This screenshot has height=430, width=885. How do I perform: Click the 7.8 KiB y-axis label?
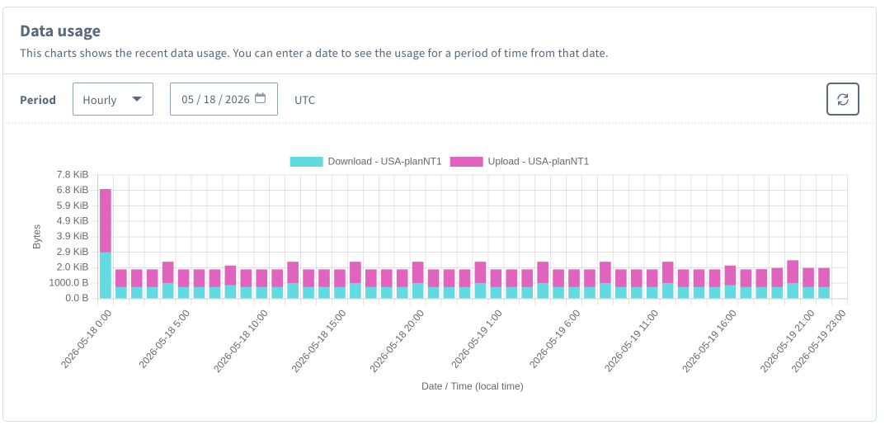tap(73, 174)
